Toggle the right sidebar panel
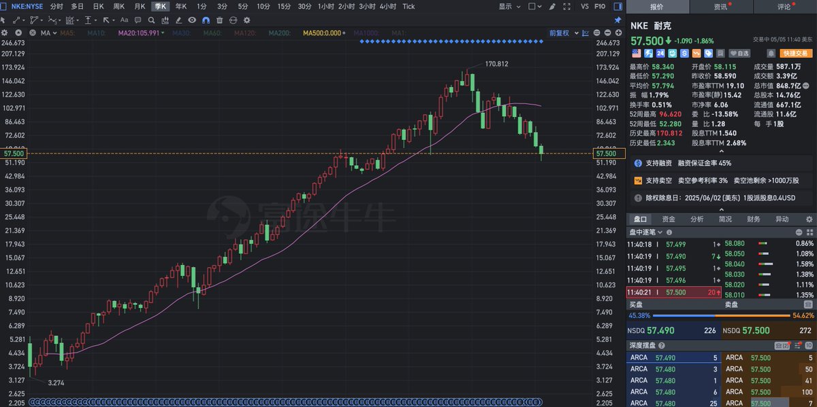The height and width of the screenshot is (407, 817). coord(618,6)
